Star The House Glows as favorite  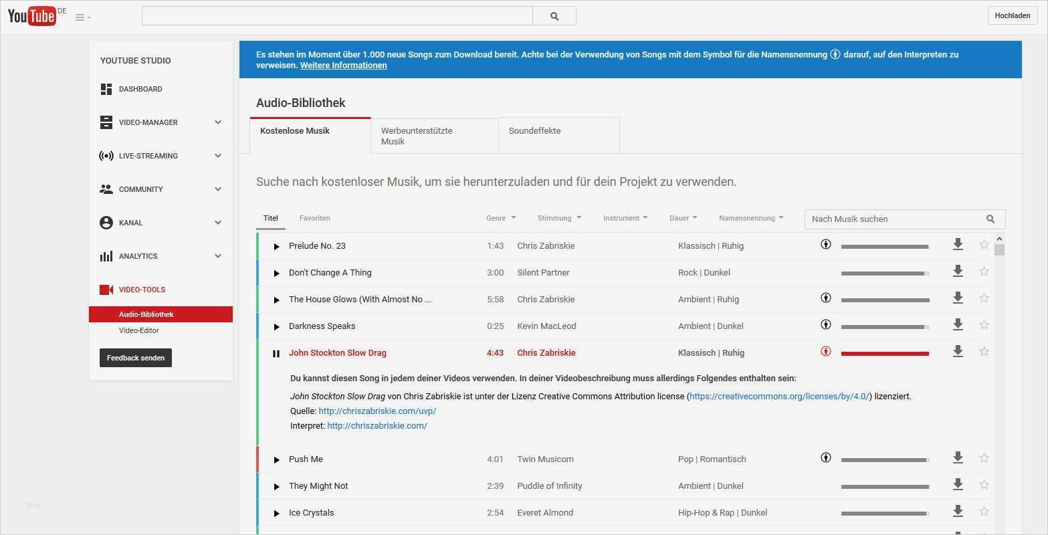pos(984,298)
